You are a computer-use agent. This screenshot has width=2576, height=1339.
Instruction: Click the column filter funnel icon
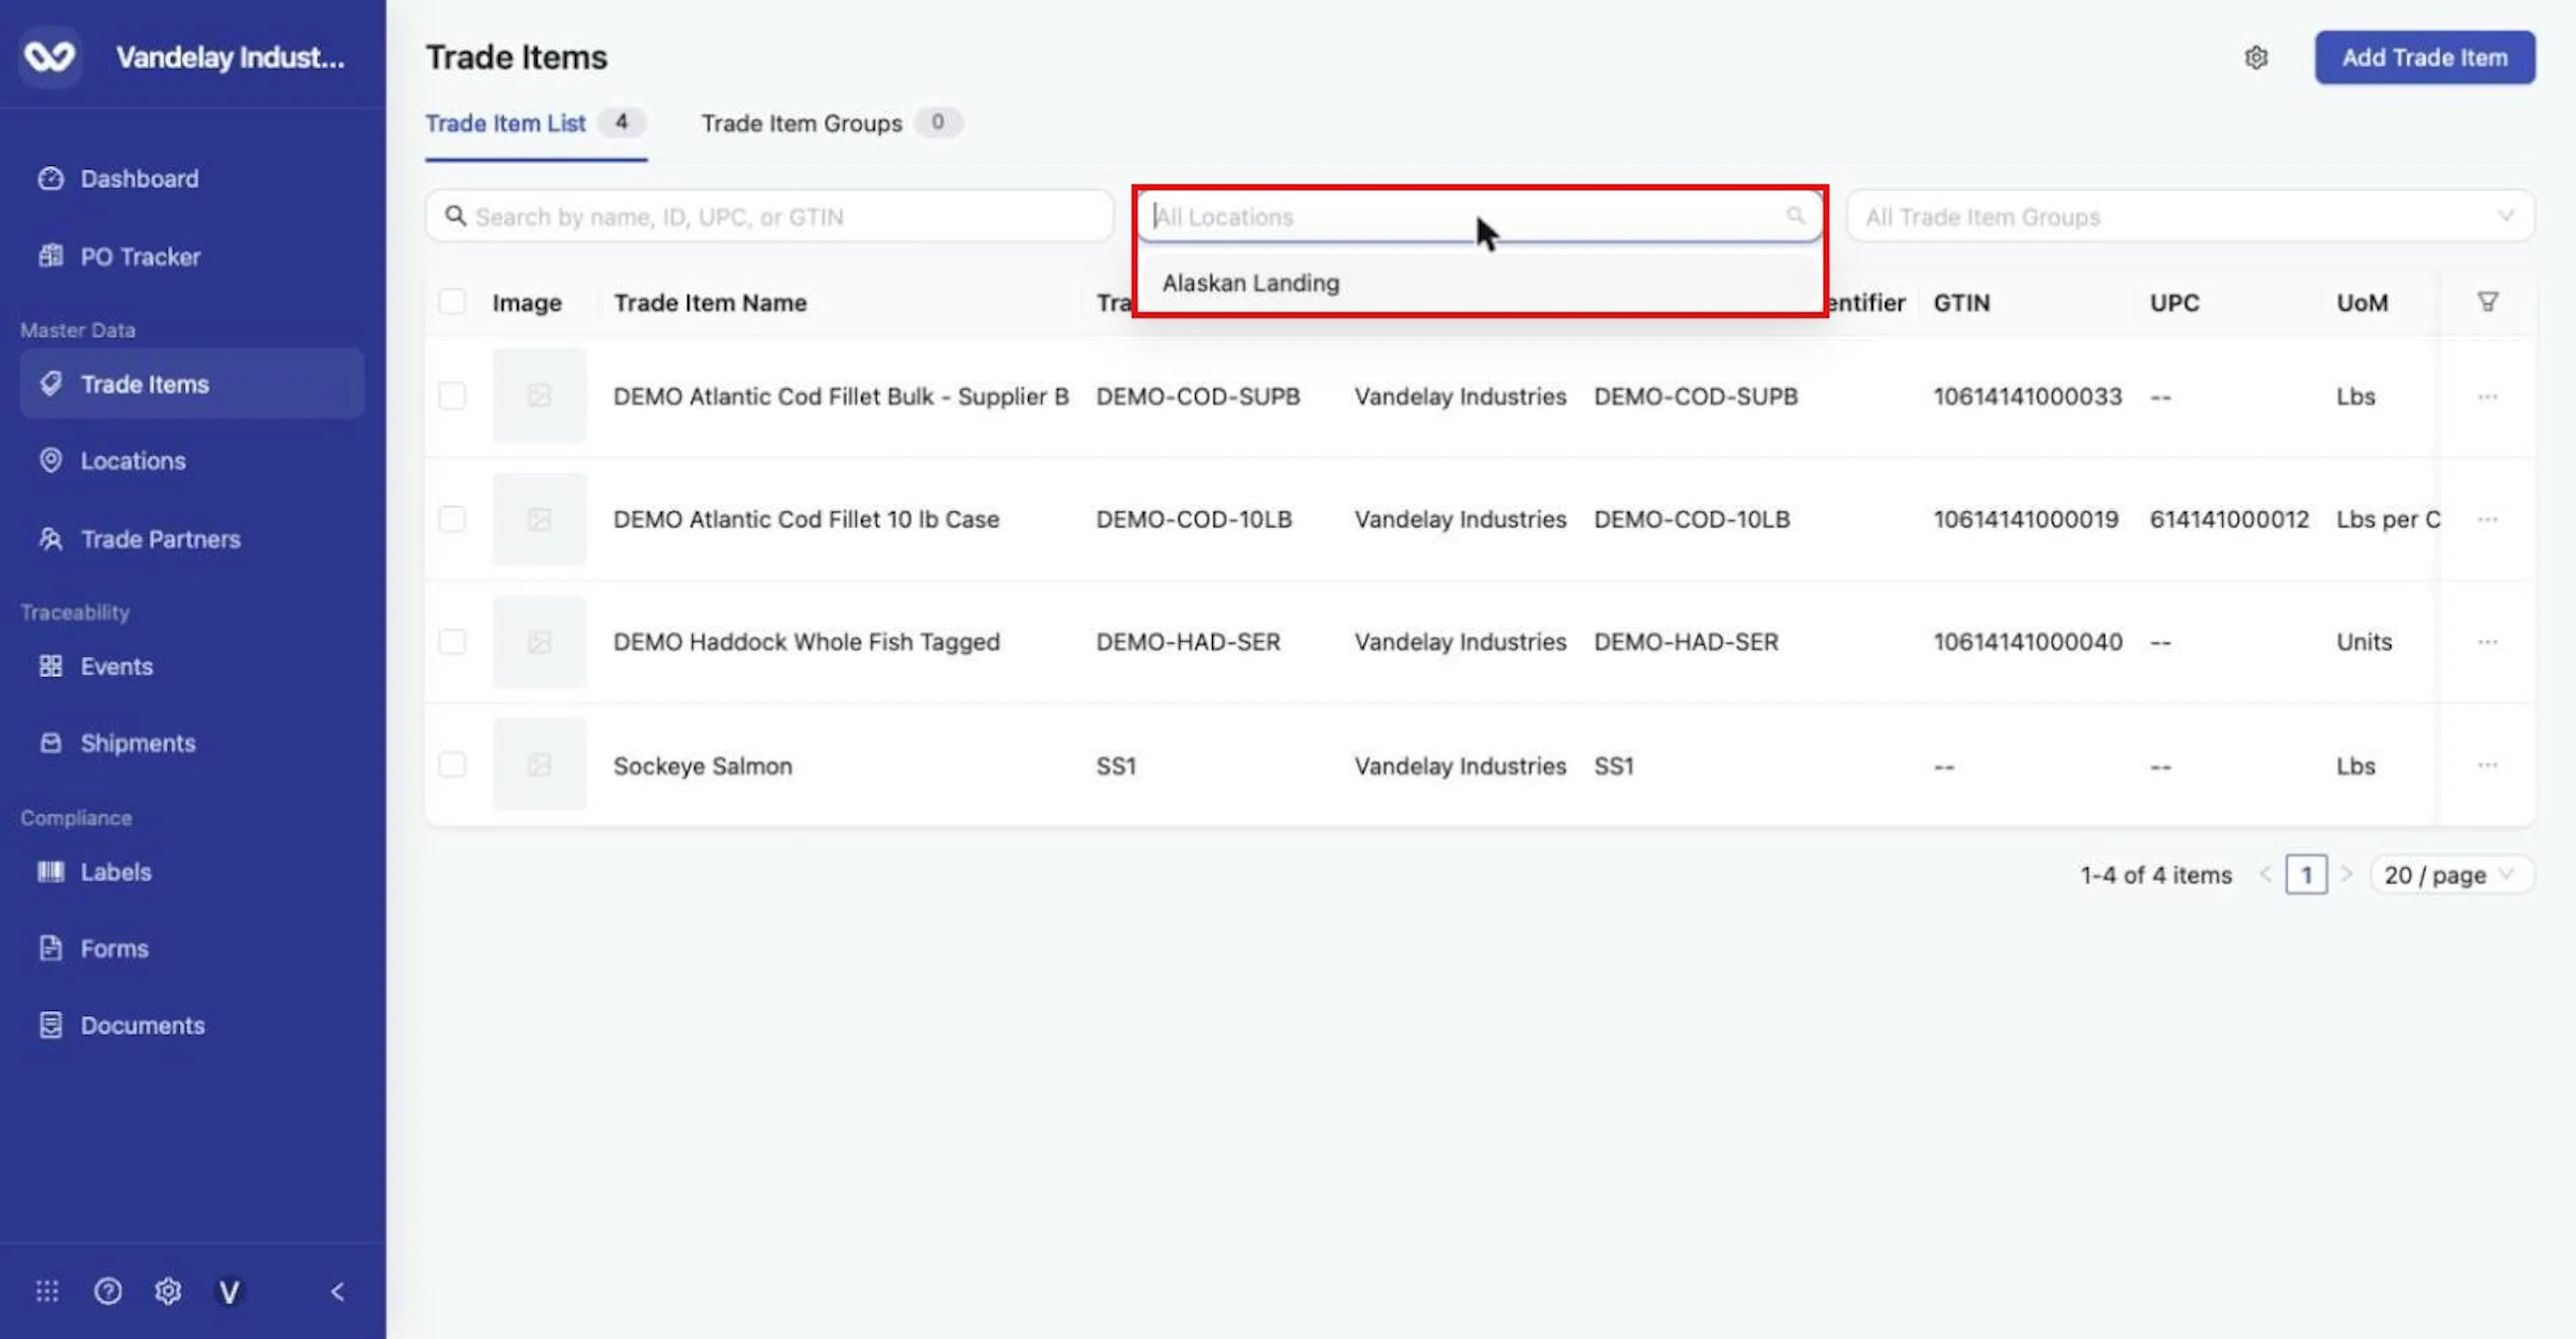pyautogui.click(x=2487, y=302)
